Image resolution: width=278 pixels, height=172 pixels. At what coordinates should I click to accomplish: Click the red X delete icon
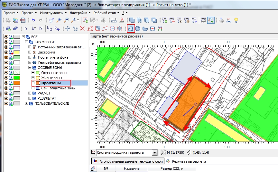pyautogui.click(x=83, y=29)
